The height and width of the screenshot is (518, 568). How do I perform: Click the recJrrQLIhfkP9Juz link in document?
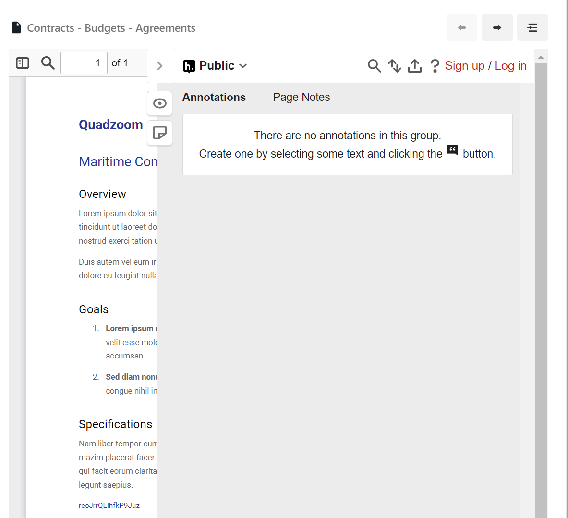pyautogui.click(x=109, y=506)
